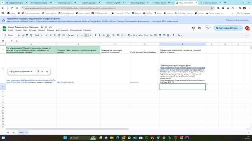The image size is (252, 141).
Task: Collapse the menus with chevron arrow
Action: [x=246, y=35]
